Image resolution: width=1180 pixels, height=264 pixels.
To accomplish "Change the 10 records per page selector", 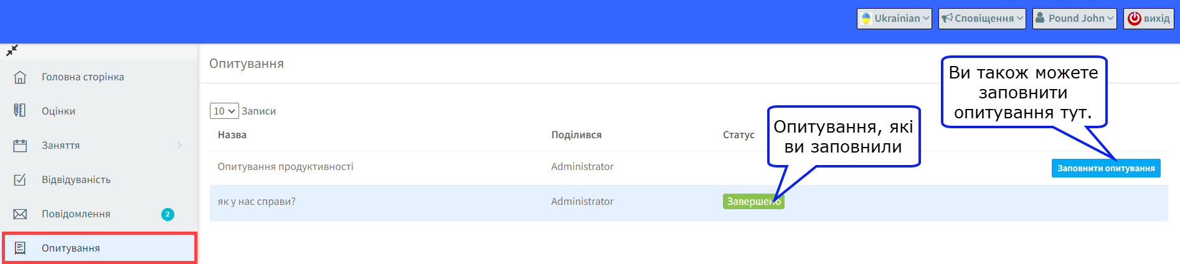I will [224, 111].
